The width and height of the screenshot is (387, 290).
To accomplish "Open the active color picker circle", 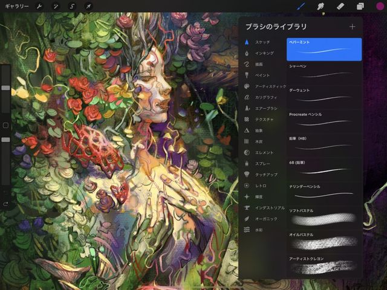I will tap(380, 6).
